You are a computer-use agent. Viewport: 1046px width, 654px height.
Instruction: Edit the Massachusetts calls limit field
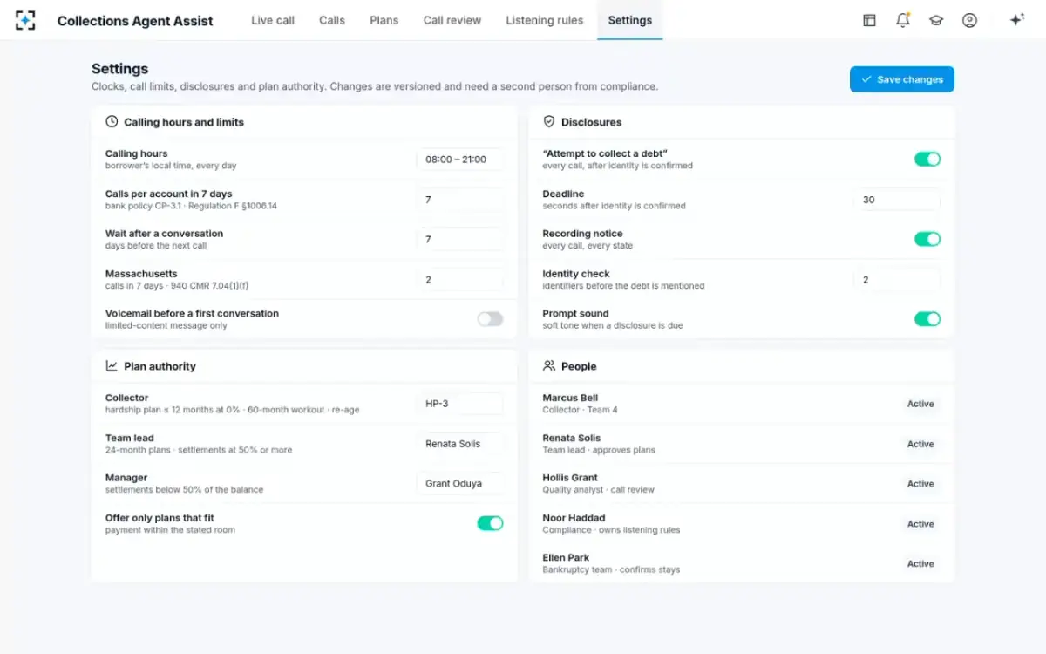click(460, 279)
